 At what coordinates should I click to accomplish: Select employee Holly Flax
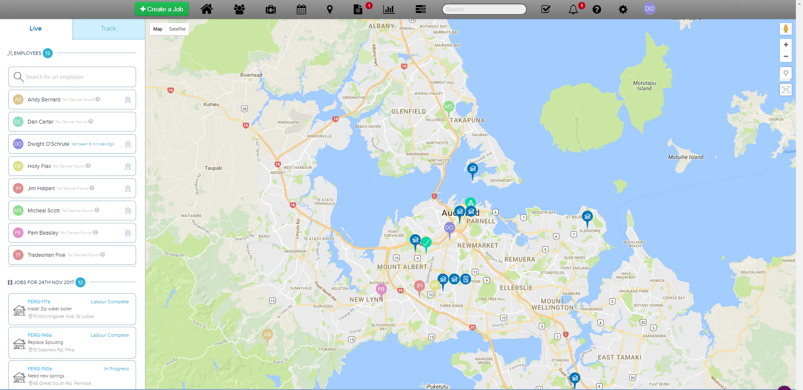point(72,166)
